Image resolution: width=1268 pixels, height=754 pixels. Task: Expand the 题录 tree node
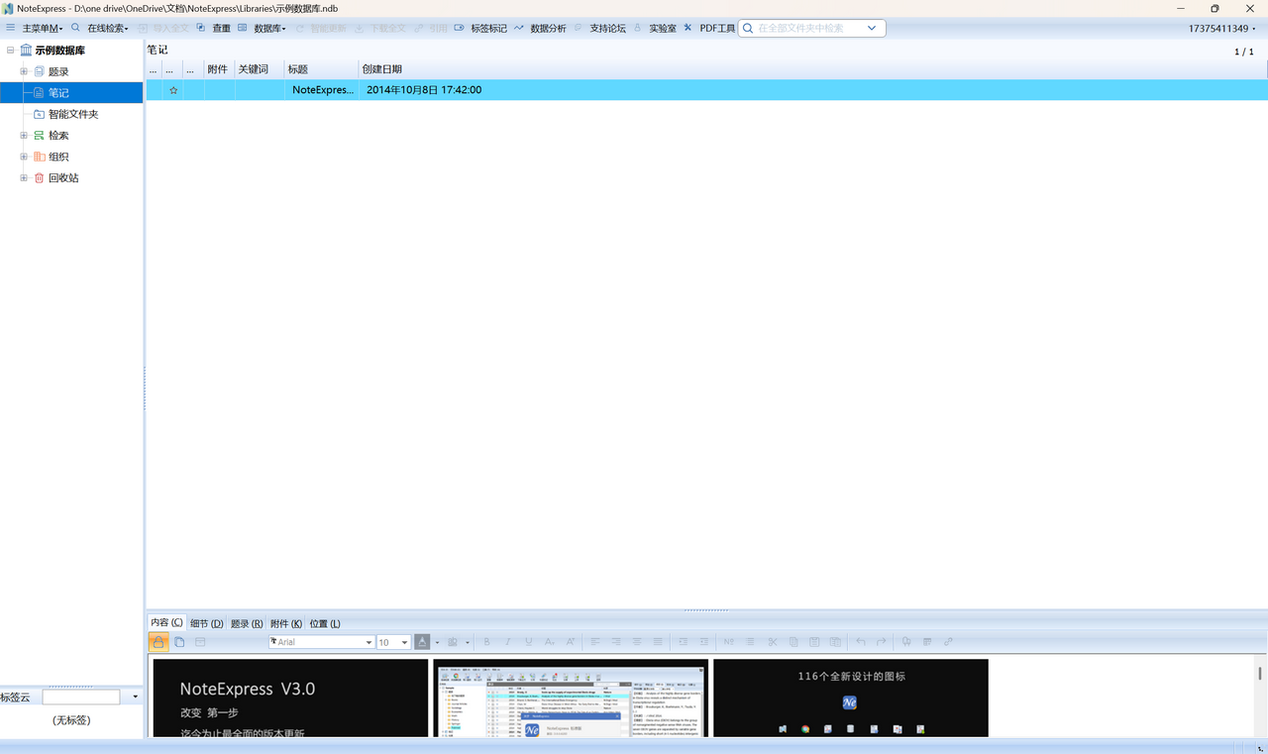[24, 71]
